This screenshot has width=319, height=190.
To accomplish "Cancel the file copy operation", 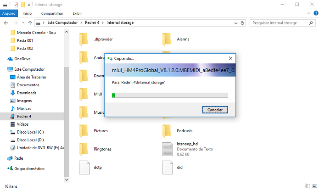I will [215, 110].
